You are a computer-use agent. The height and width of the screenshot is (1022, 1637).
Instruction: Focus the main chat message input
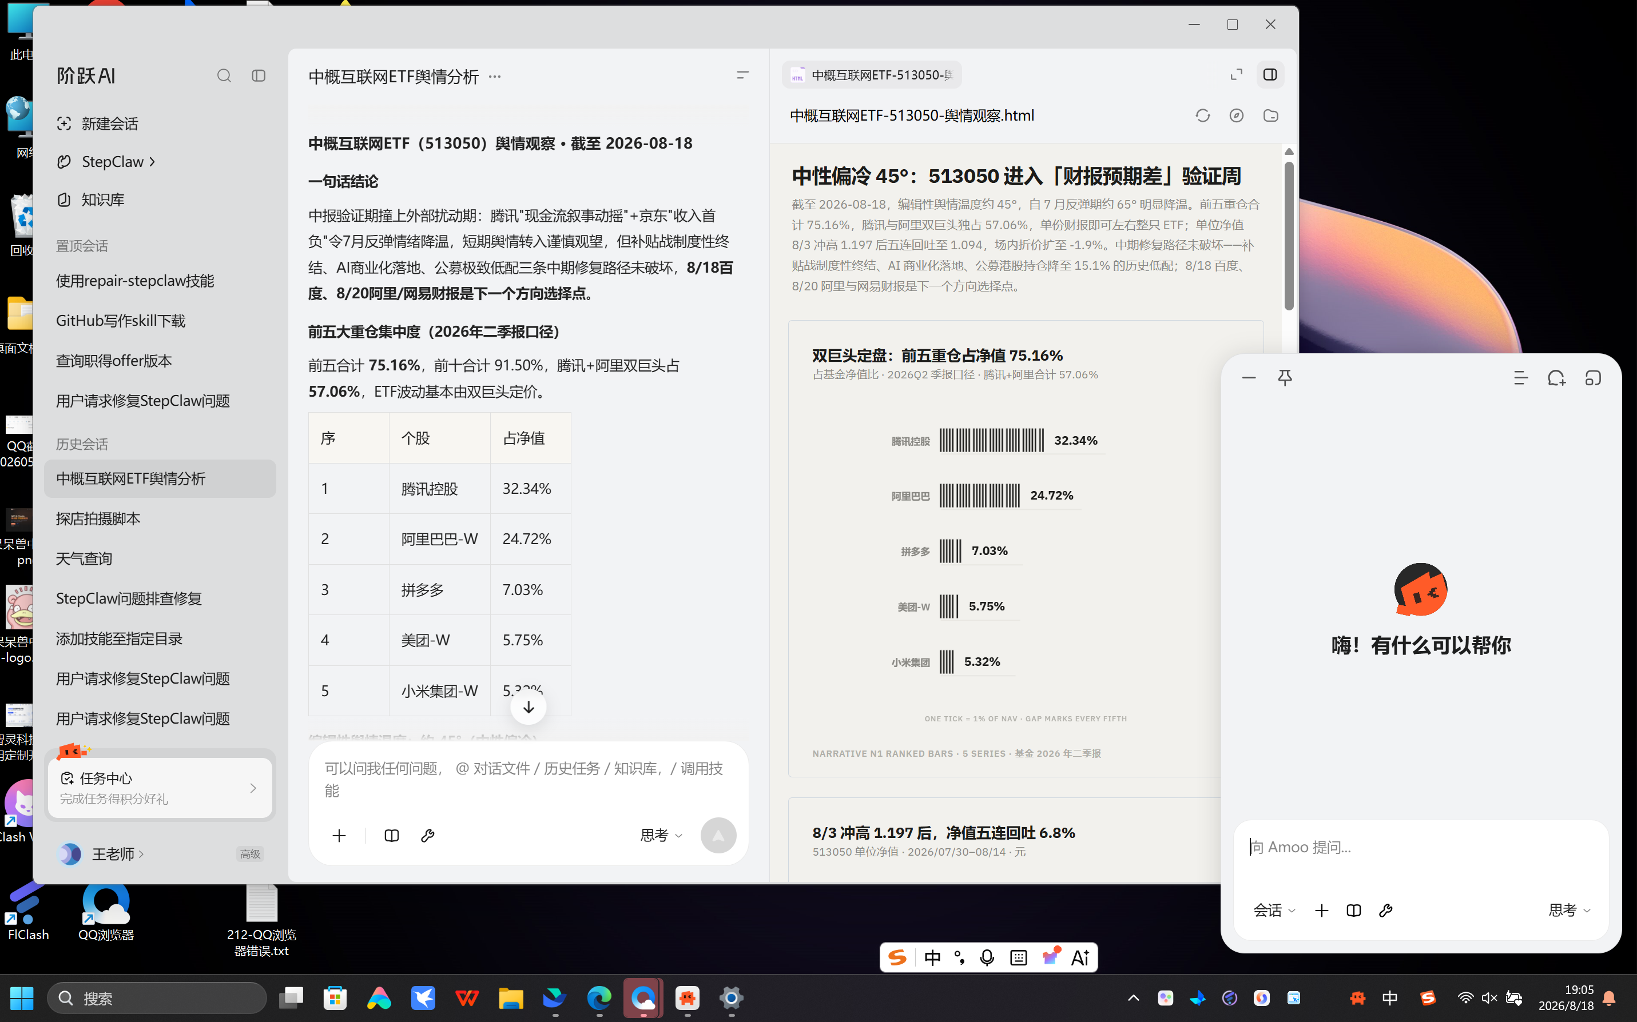coord(527,779)
